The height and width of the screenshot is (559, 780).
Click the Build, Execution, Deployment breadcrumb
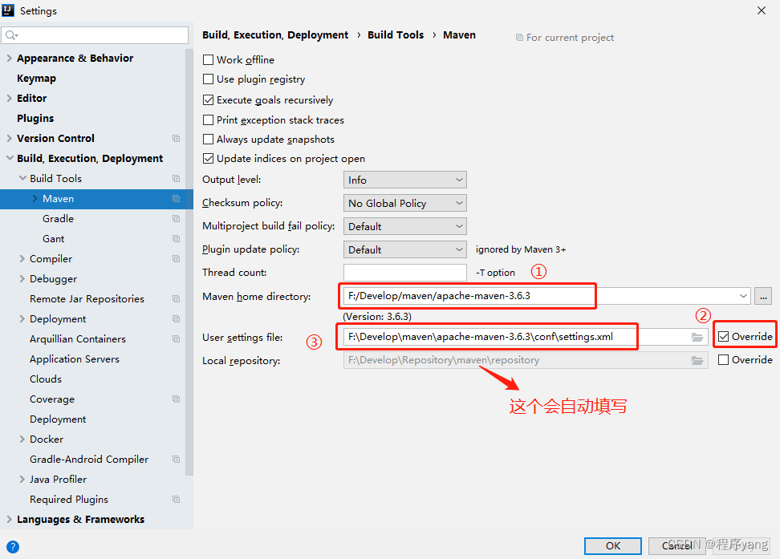(277, 34)
